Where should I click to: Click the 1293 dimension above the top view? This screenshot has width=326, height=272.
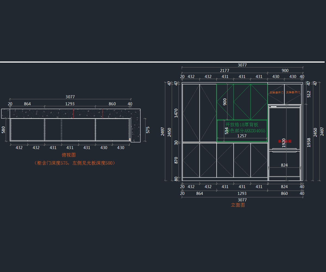70,104
